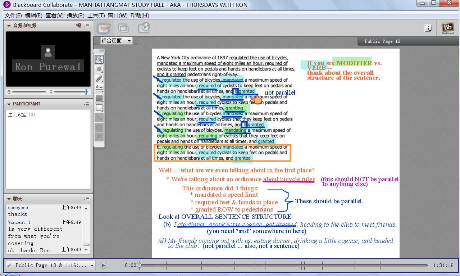The width and height of the screenshot is (460, 276).
Task: Open the 编辑(E) menu
Action: pyautogui.click(x=34, y=15)
